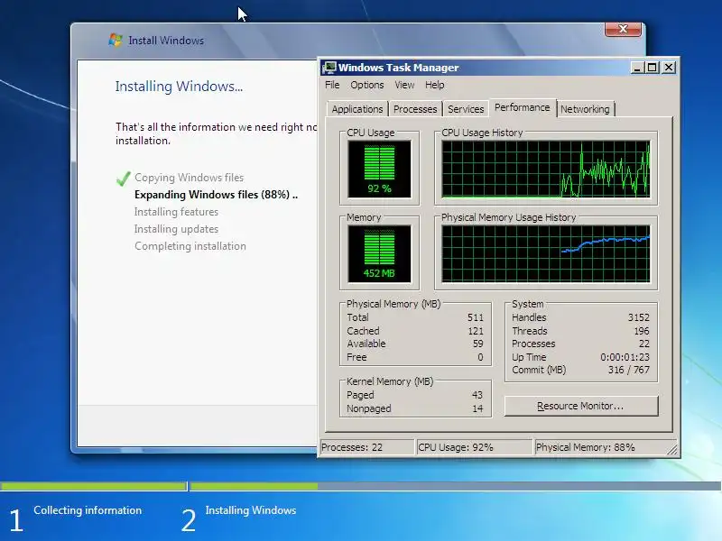Viewport: 722px width, 541px height.
Task: Click the 'Install Windows' title text
Action: [x=166, y=41]
